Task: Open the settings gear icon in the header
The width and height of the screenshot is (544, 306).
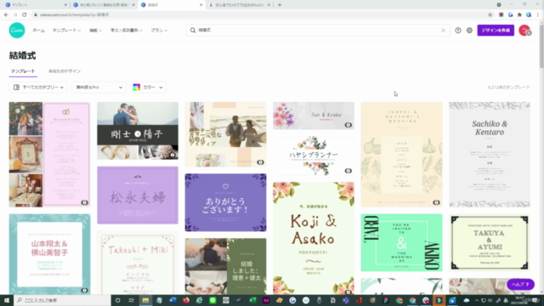Action: click(x=469, y=31)
